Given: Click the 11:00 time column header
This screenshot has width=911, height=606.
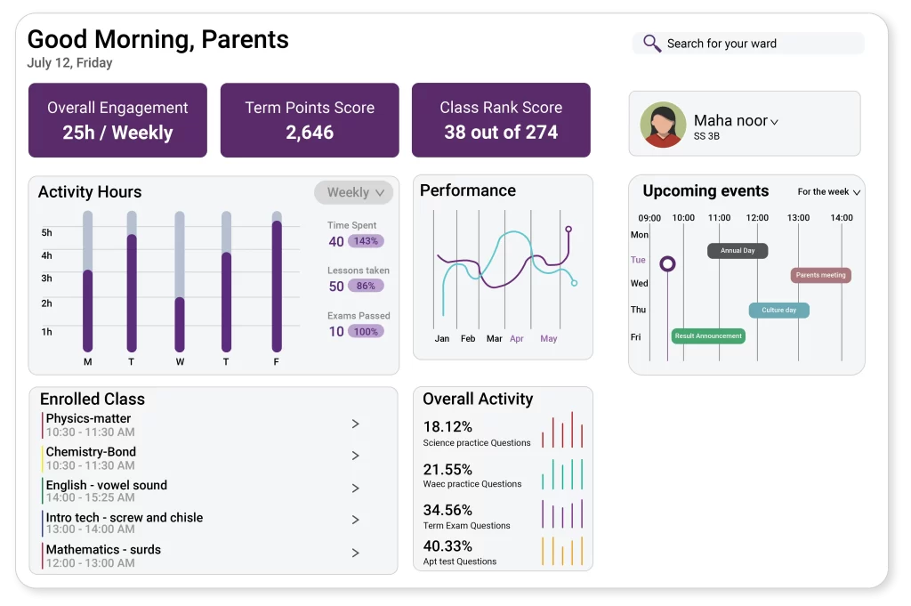Looking at the screenshot, I should (x=719, y=218).
